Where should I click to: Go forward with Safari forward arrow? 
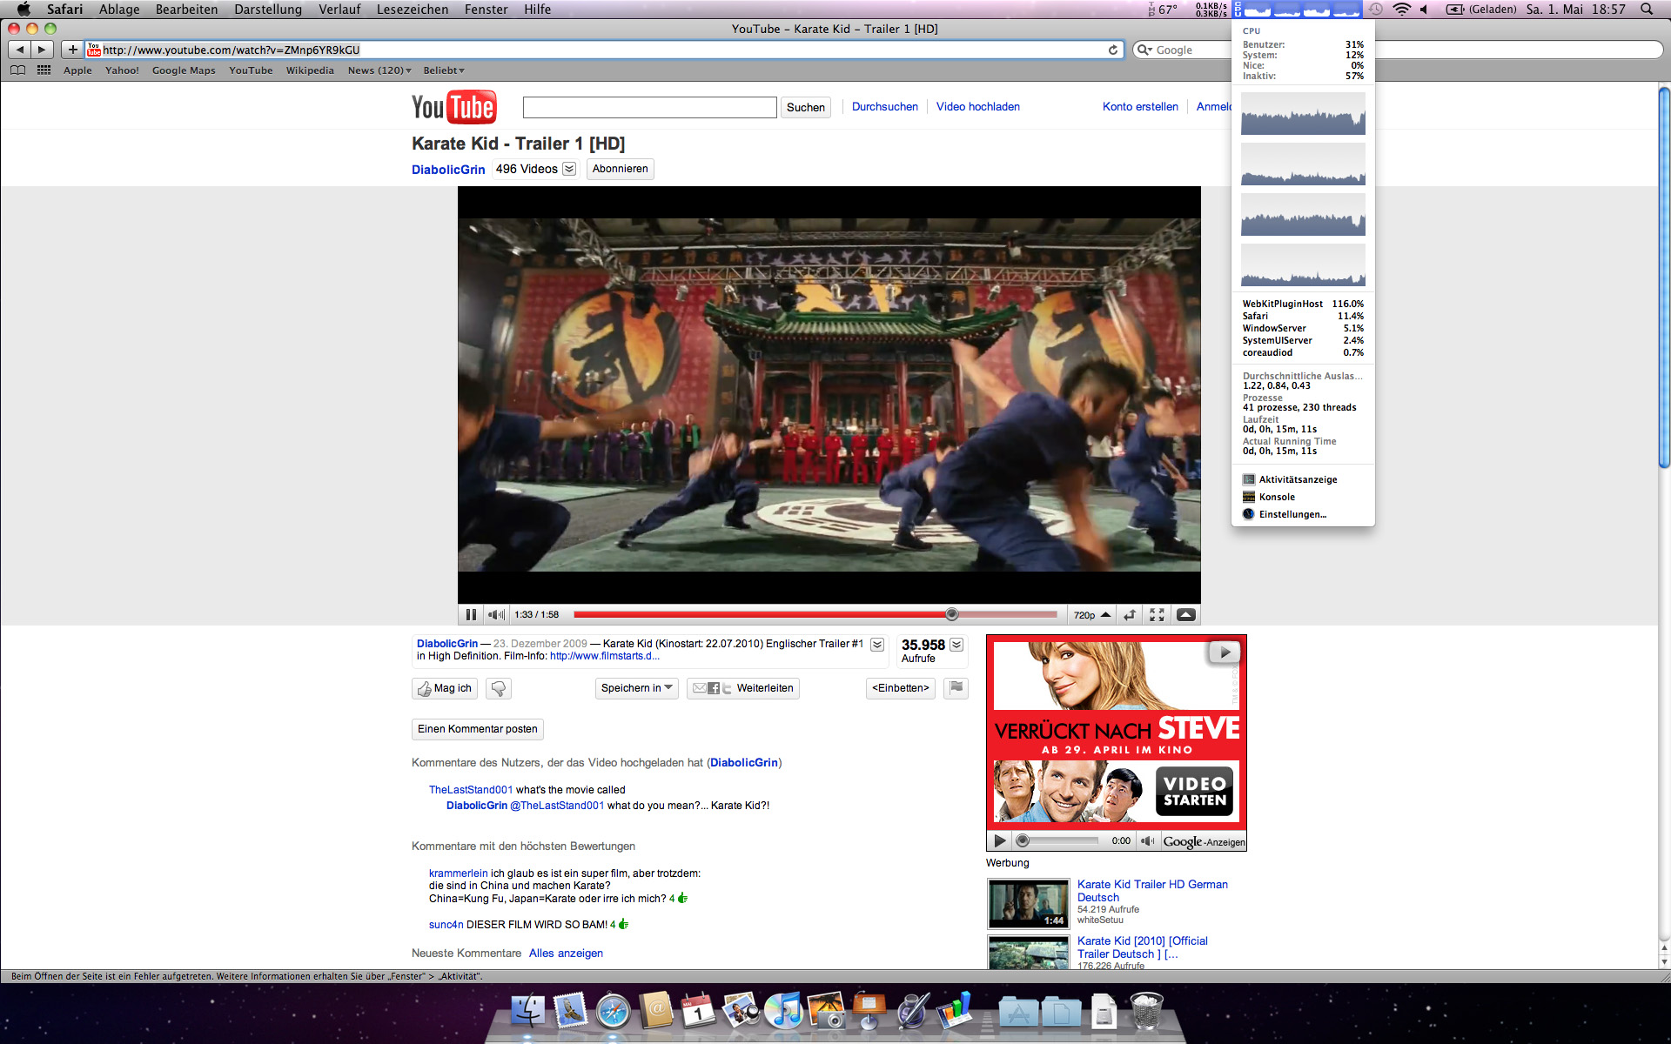tap(42, 50)
